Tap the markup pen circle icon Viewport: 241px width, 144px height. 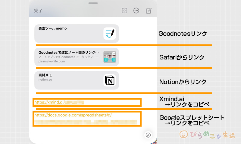pos(148,135)
